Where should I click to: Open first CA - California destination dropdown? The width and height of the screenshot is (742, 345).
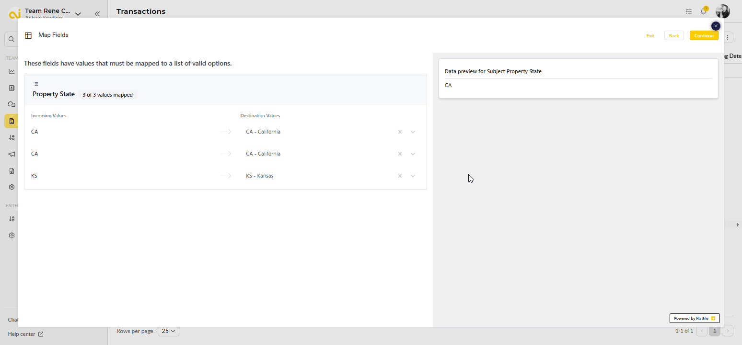[x=413, y=132]
